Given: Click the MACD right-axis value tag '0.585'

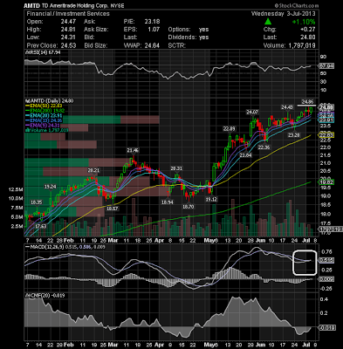Looking at the screenshot, I should tap(326, 260).
